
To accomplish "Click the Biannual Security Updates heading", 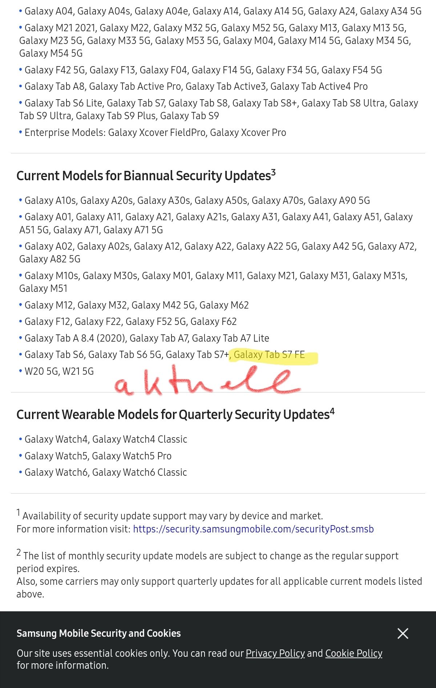I will pos(146,176).
